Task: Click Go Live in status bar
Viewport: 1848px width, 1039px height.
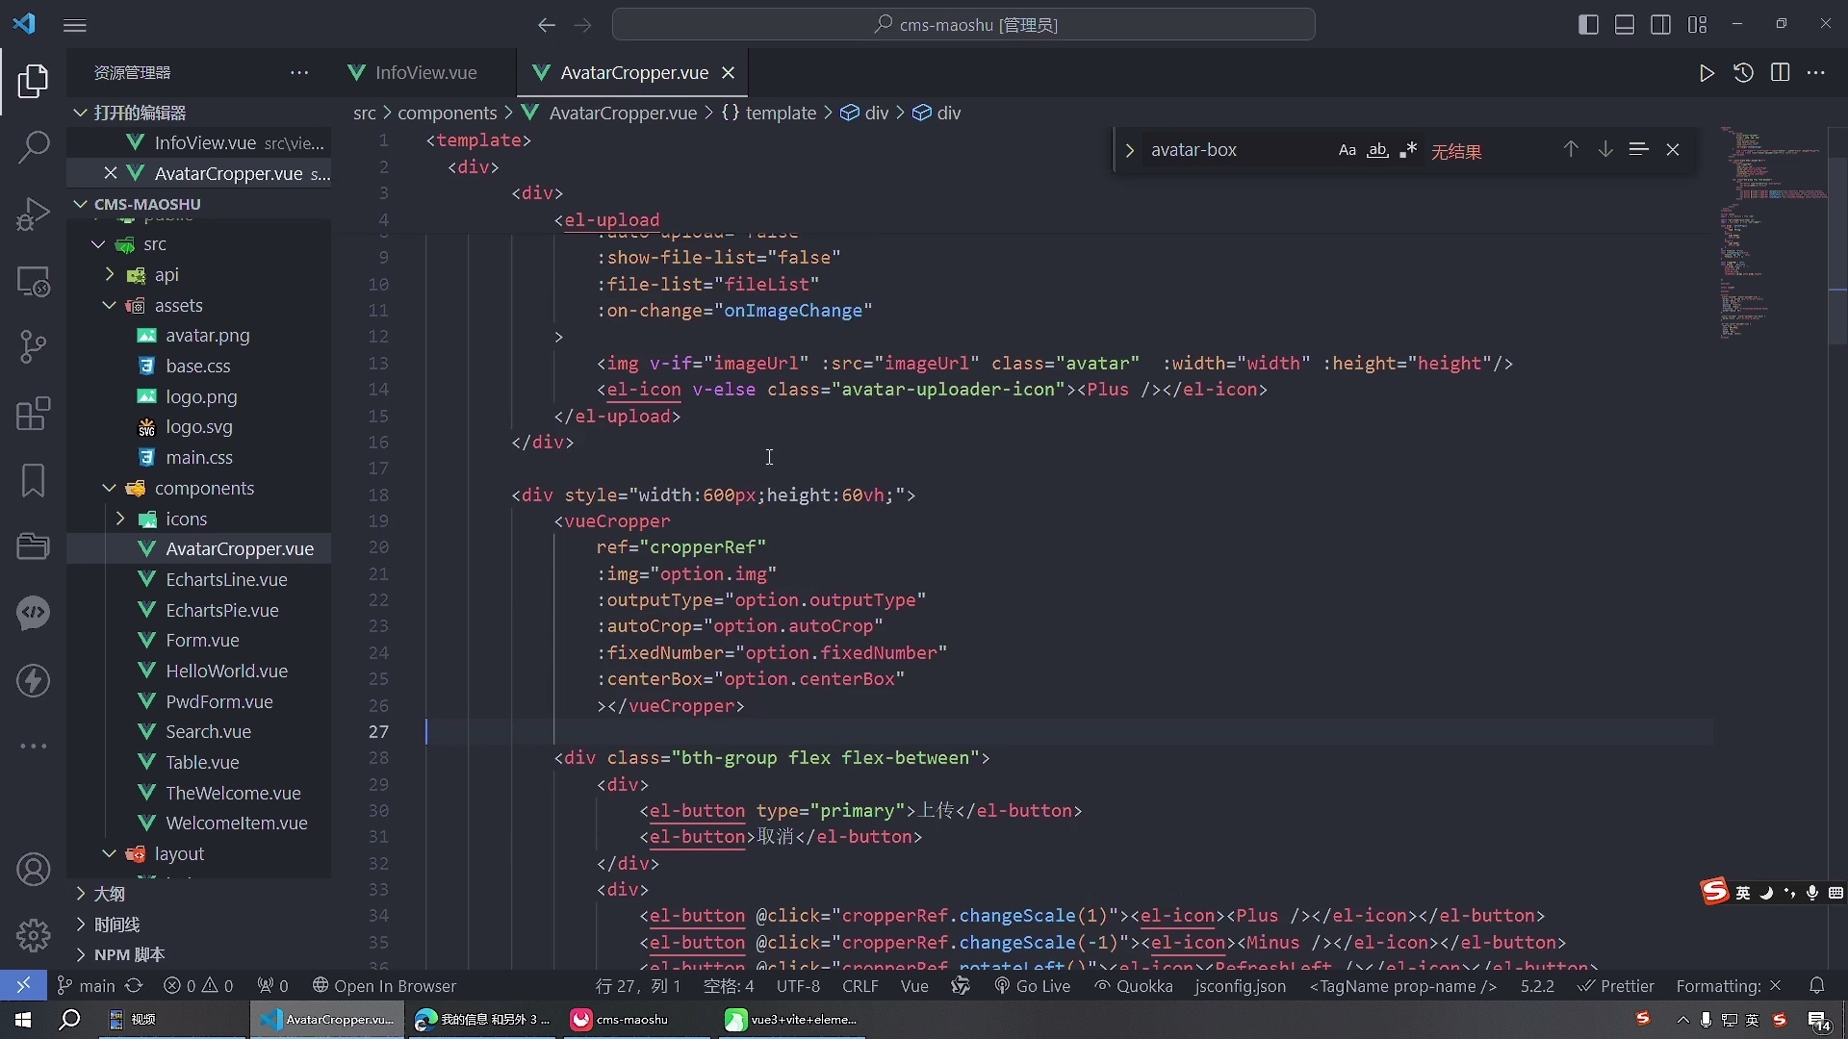Action: [x=1032, y=986]
